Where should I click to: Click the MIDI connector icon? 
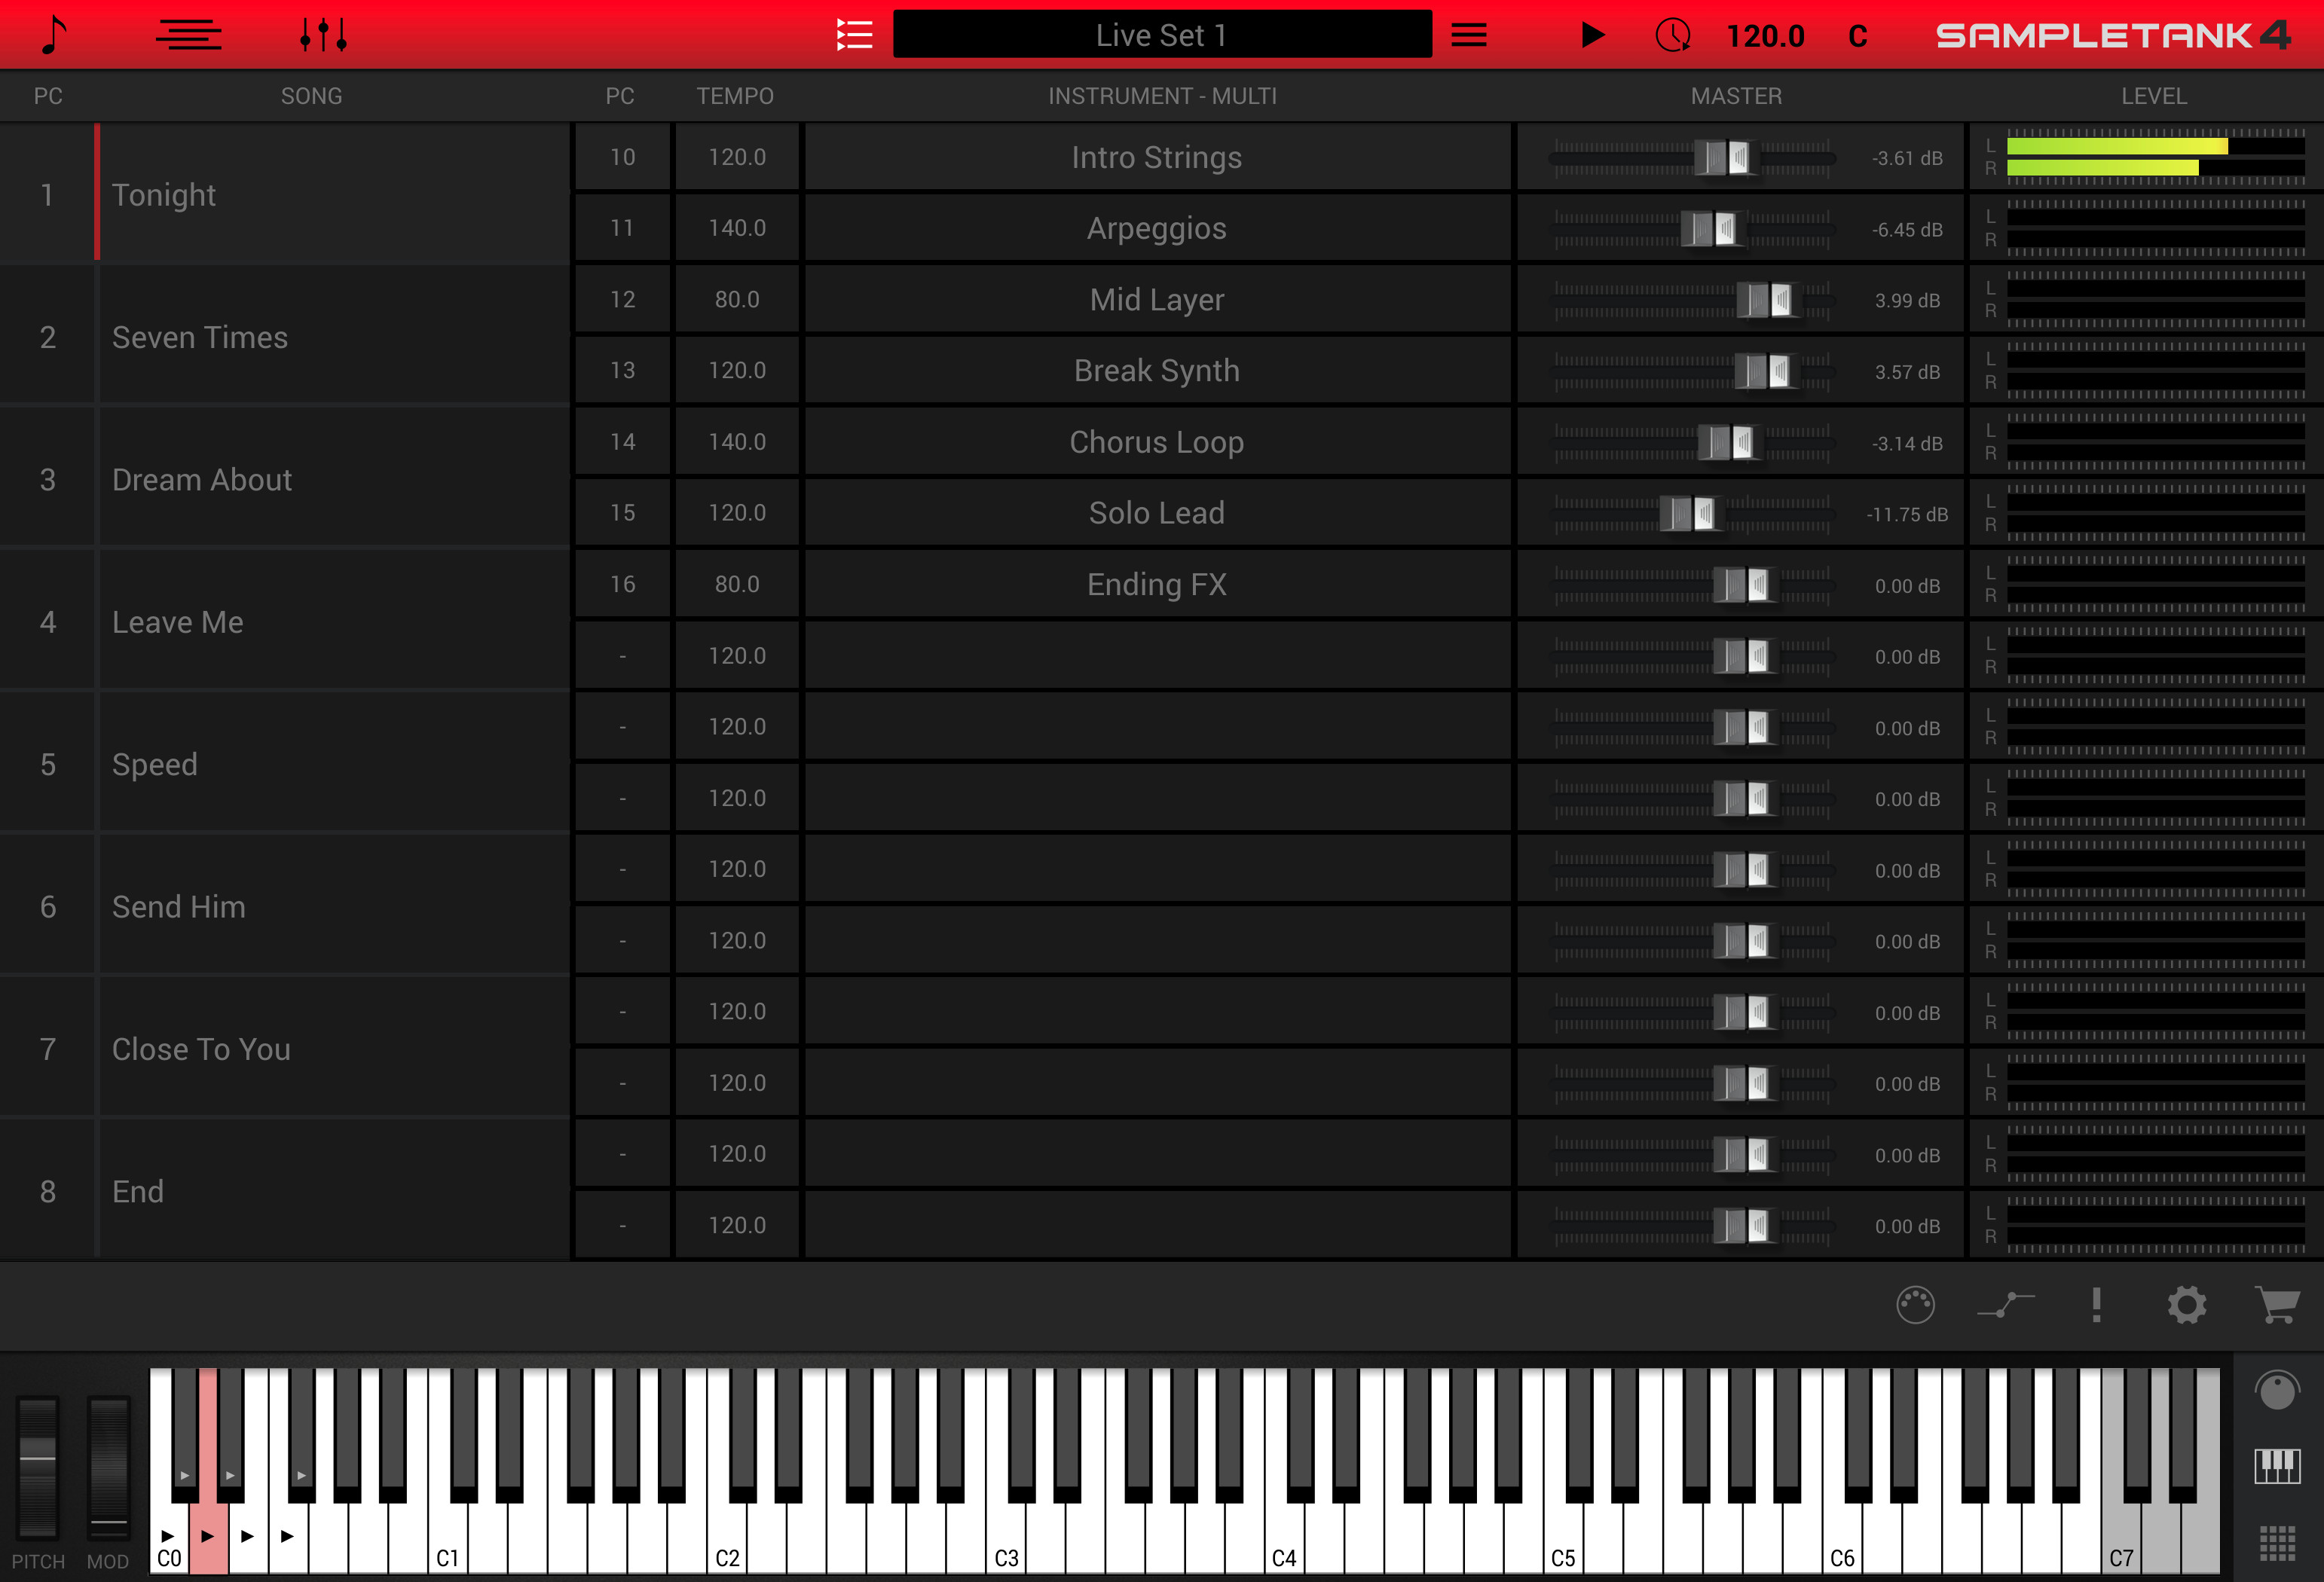click(1916, 1304)
